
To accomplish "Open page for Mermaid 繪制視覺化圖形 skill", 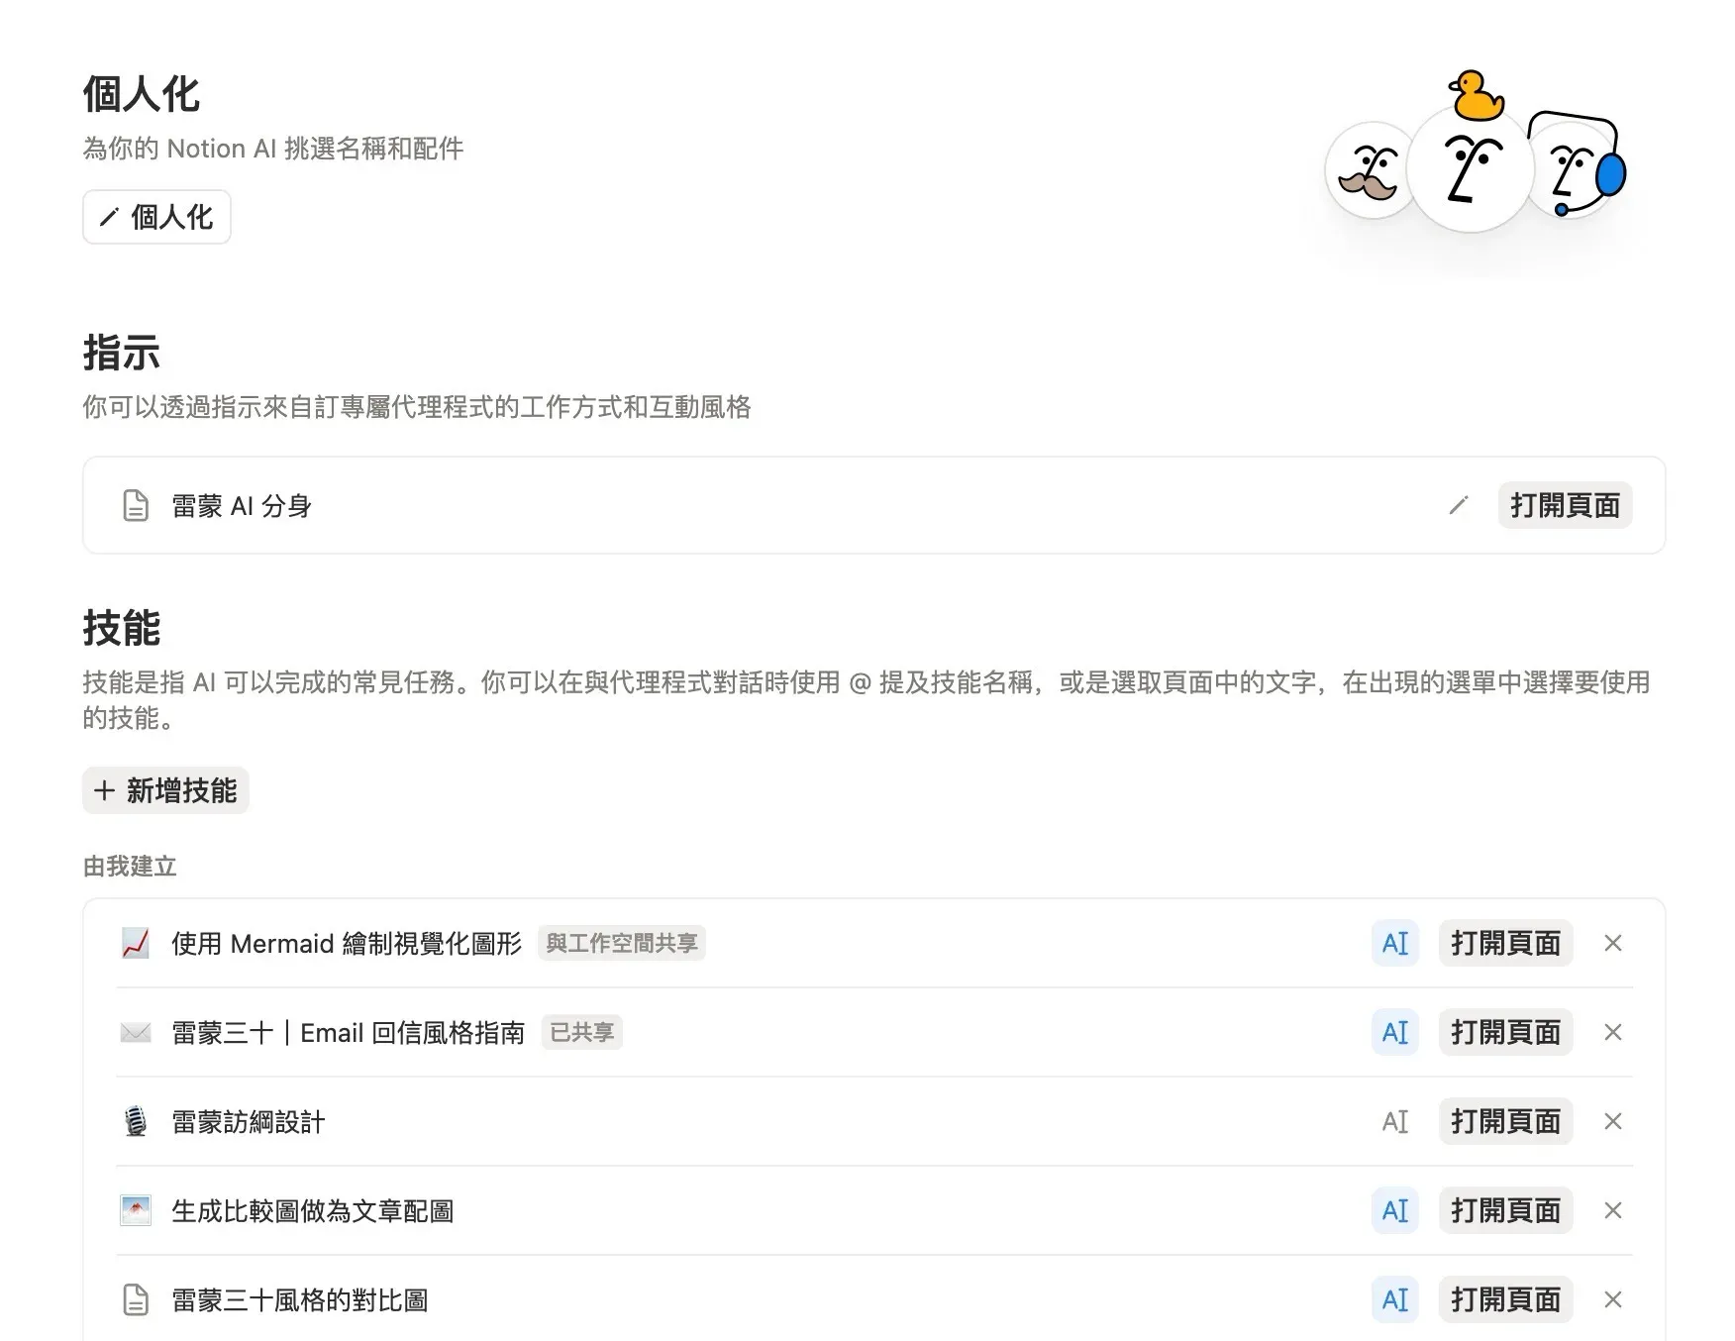I will pos(1504,944).
